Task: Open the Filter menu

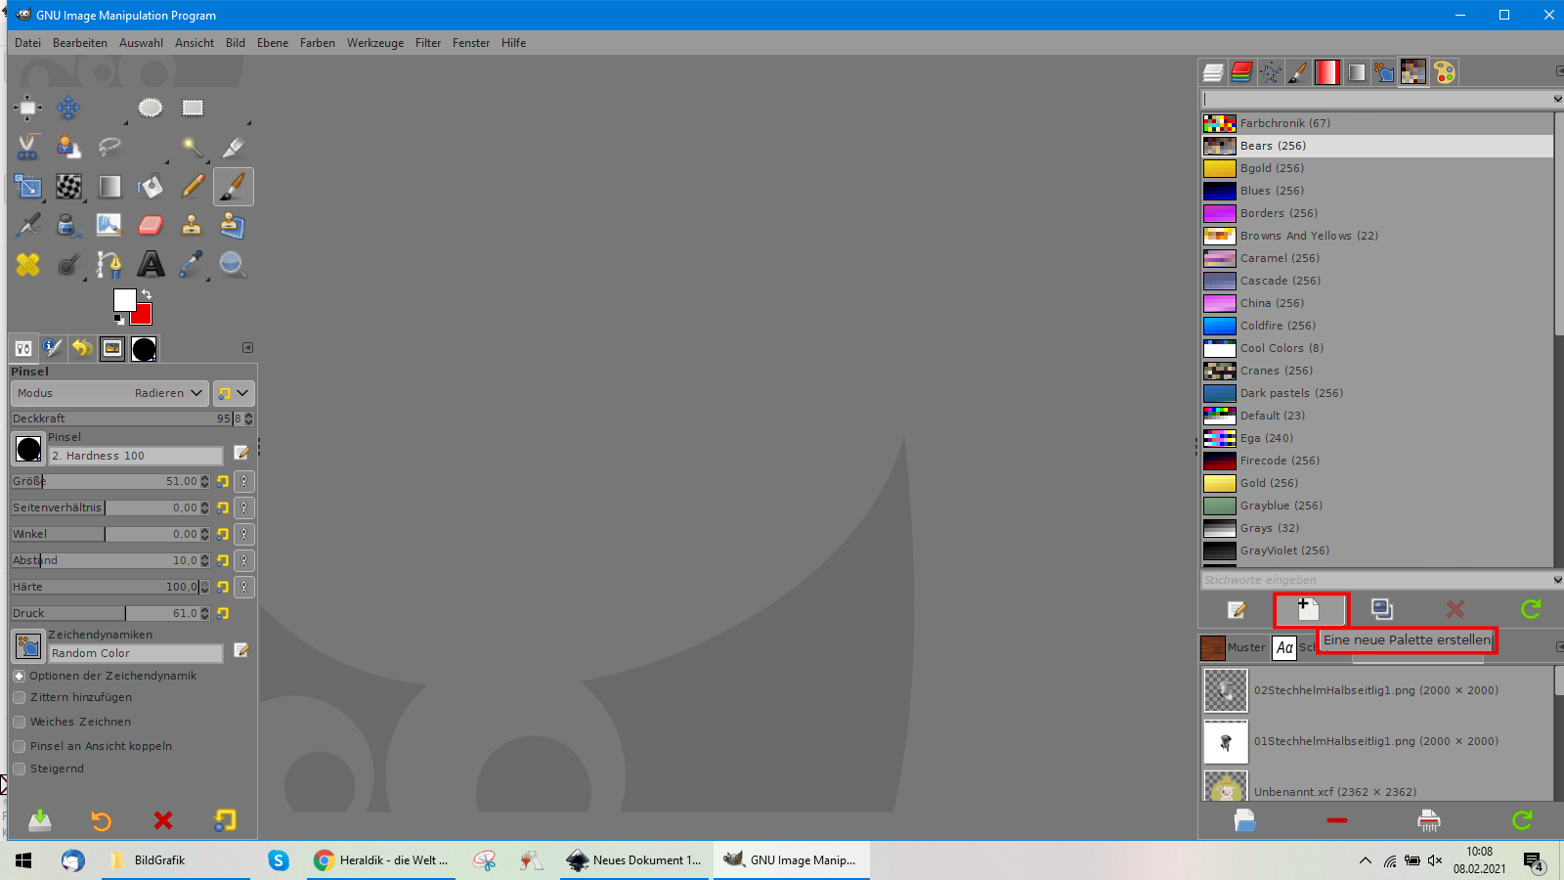Action: pyautogui.click(x=427, y=43)
